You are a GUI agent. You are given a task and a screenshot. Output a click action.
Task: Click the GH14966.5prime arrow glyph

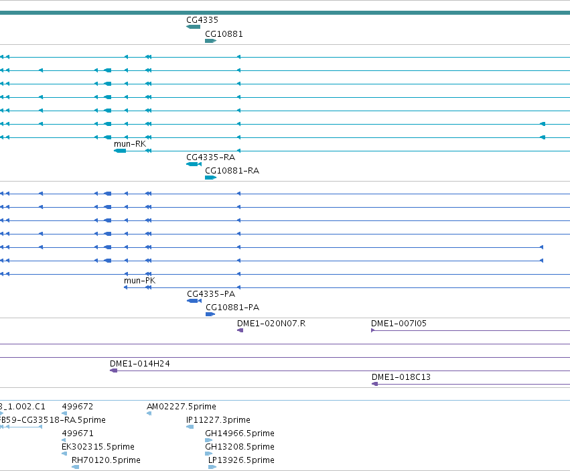(209, 440)
